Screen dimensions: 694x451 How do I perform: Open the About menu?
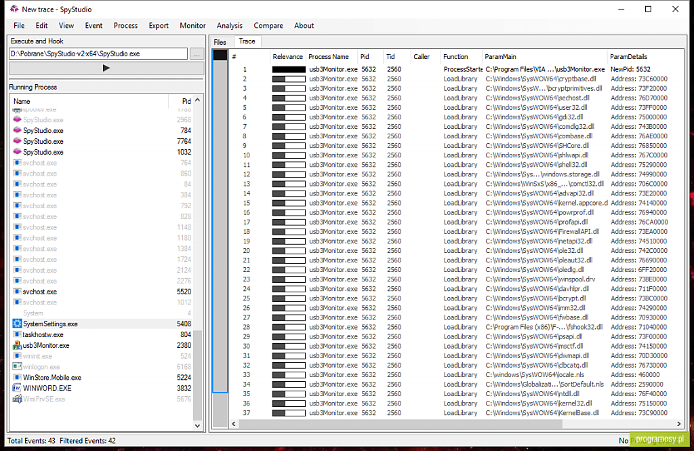[x=304, y=26]
